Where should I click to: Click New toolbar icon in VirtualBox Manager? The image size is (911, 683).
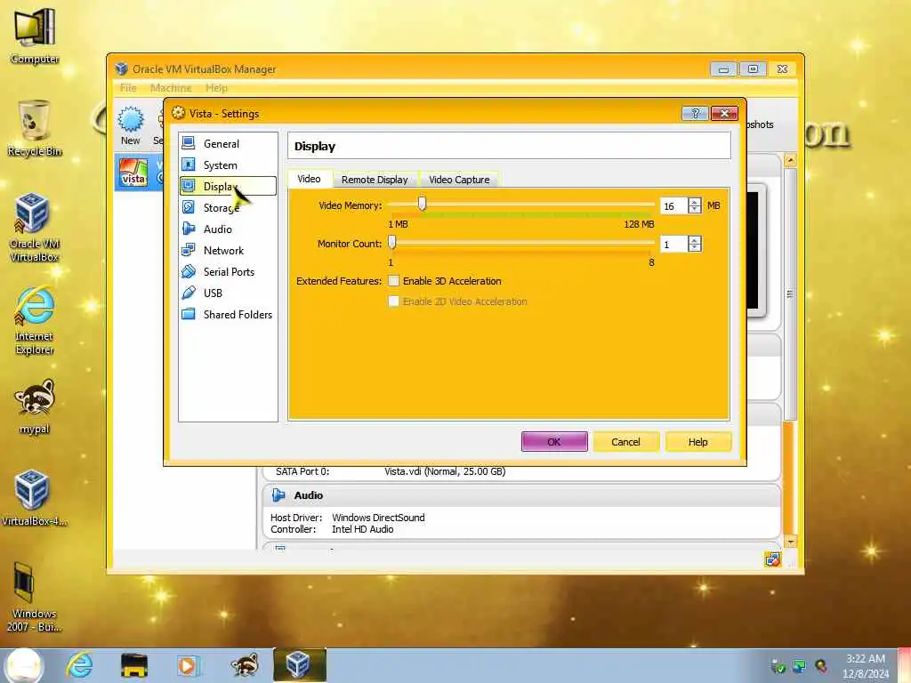(131, 125)
